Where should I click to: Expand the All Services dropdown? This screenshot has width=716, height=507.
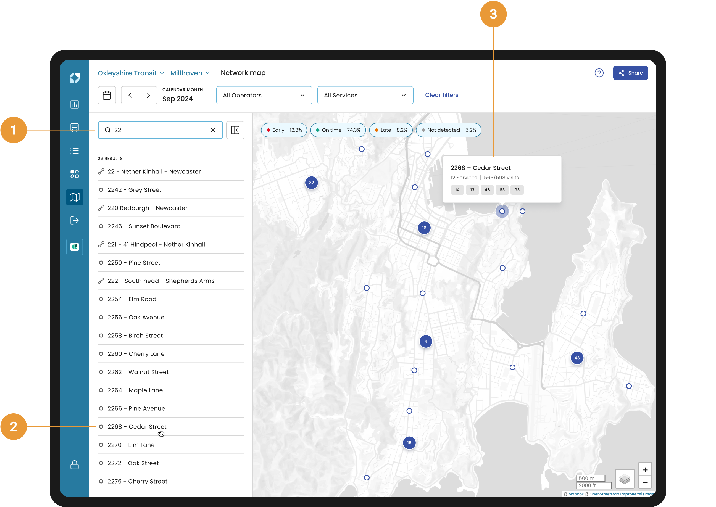[365, 95]
